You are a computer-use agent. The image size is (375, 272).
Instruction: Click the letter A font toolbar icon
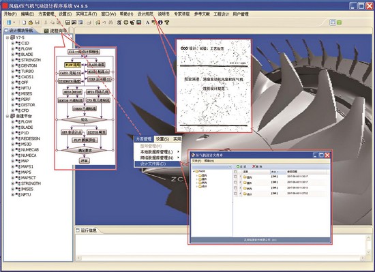[147, 22]
